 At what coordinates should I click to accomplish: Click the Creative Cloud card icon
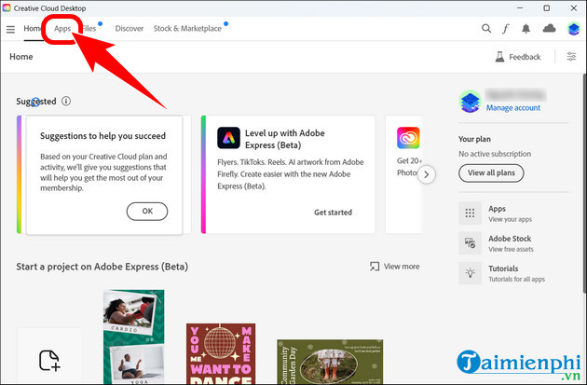coord(408,138)
